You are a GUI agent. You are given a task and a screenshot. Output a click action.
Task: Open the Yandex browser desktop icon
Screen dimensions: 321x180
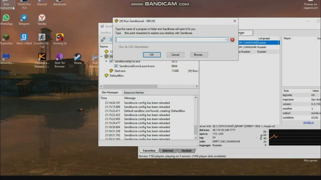click(42, 20)
